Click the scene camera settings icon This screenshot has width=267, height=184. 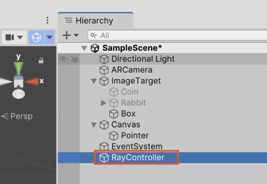(x=10, y=37)
